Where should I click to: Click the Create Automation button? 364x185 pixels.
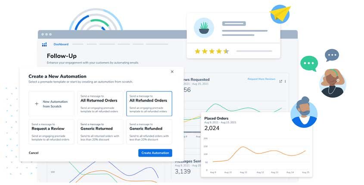pos(156,153)
